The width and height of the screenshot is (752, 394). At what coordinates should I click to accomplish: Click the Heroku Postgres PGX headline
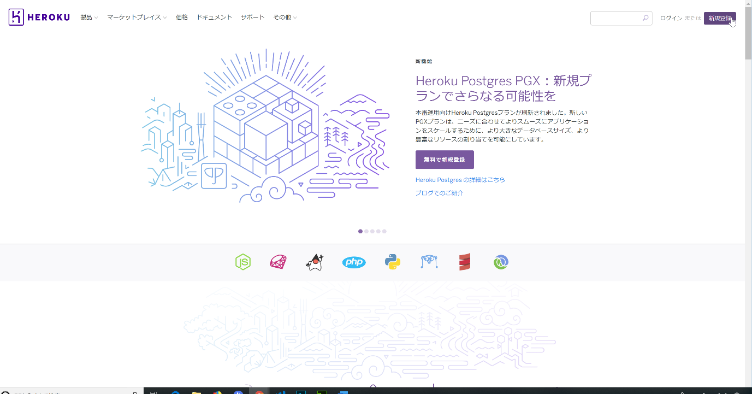[x=503, y=88]
